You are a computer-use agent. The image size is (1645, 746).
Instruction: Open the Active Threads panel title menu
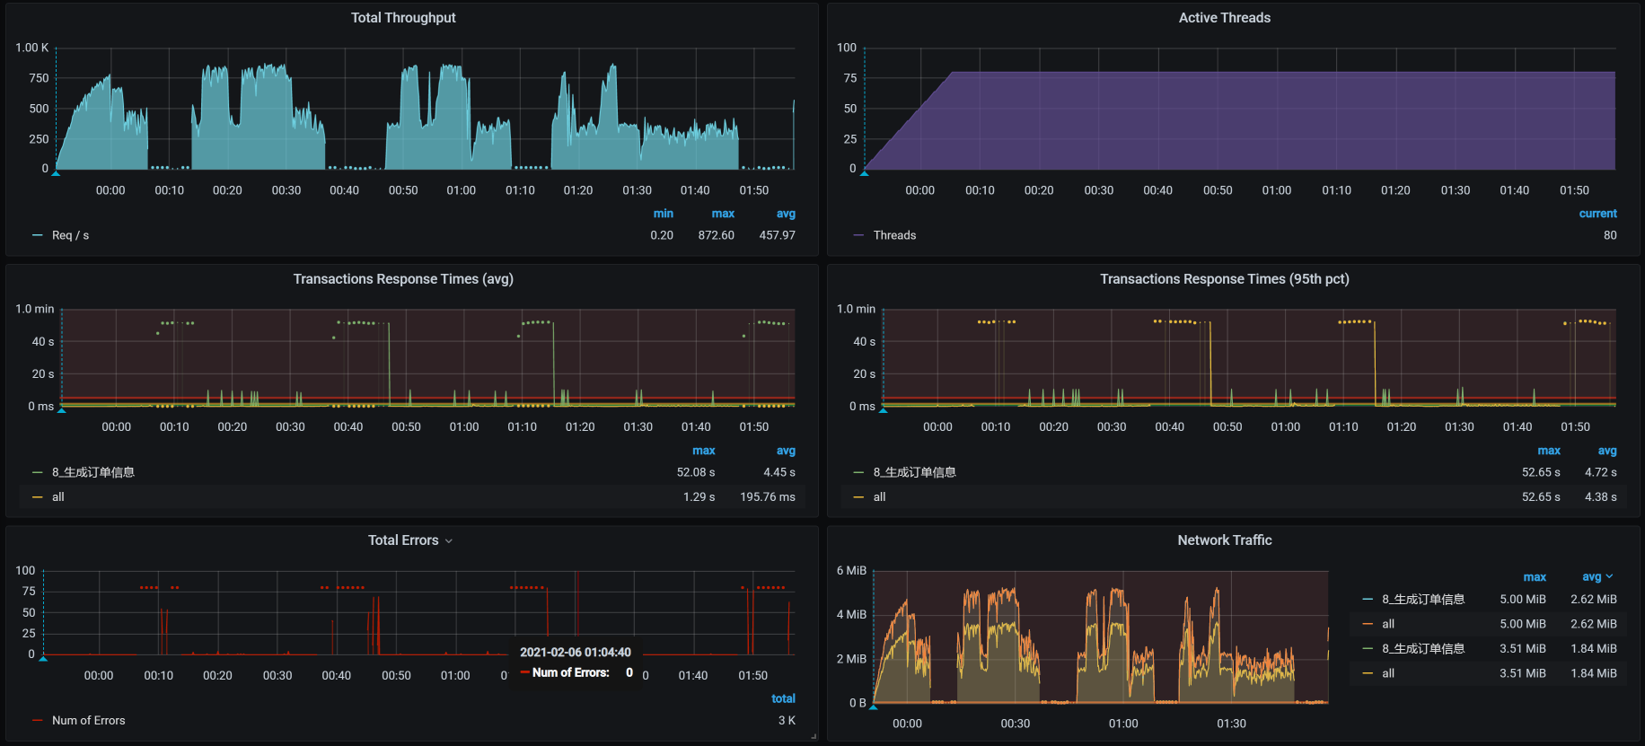[1224, 18]
